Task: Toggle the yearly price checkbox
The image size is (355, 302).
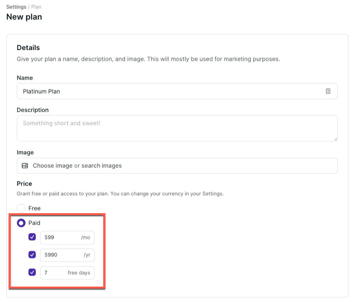Action: coord(32,255)
